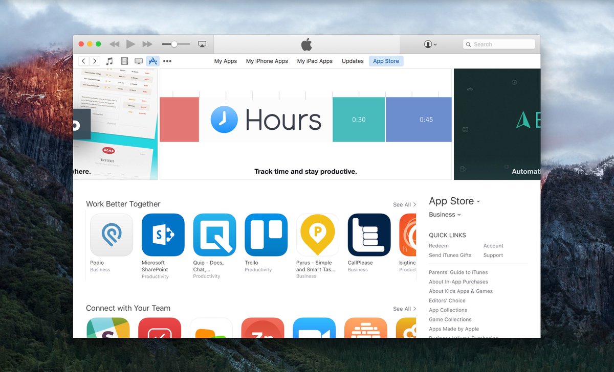The width and height of the screenshot is (614, 372).
Task: Select the Apps library icon
Action: pyautogui.click(x=152, y=61)
